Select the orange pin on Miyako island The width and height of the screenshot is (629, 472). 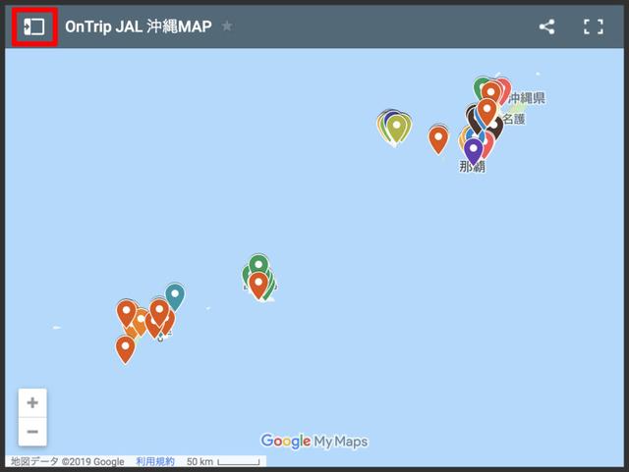(x=258, y=286)
